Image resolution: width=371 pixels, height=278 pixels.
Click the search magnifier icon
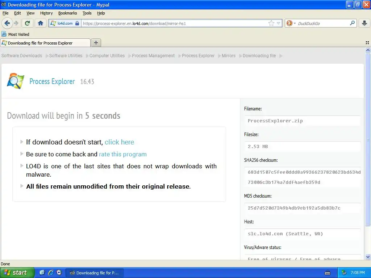point(352,23)
